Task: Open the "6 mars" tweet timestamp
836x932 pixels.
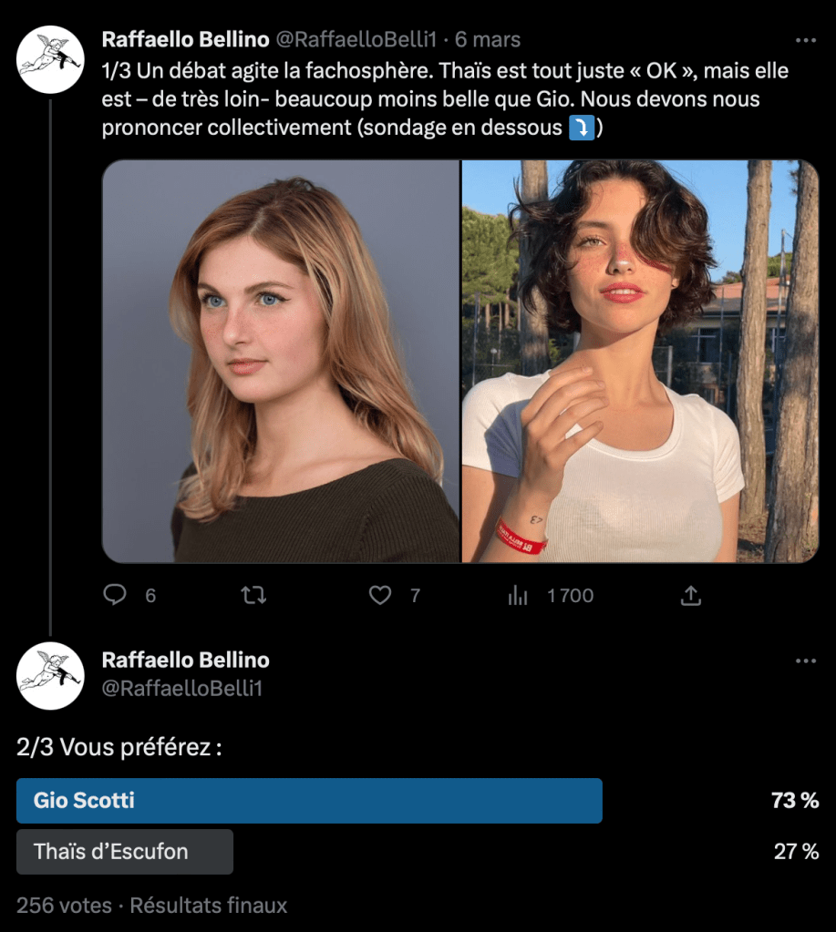Action: (488, 40)
